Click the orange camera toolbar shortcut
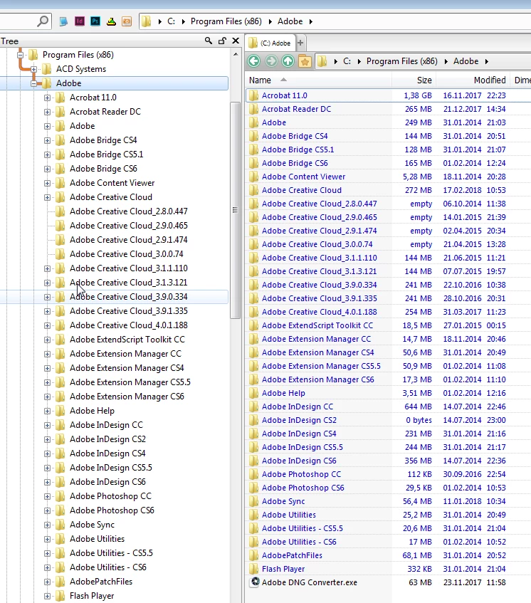 [x=127, y=21]
